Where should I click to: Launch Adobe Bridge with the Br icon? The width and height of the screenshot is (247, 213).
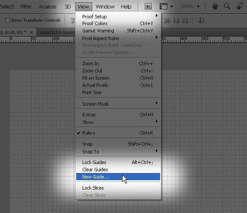(x=148, y=6)
